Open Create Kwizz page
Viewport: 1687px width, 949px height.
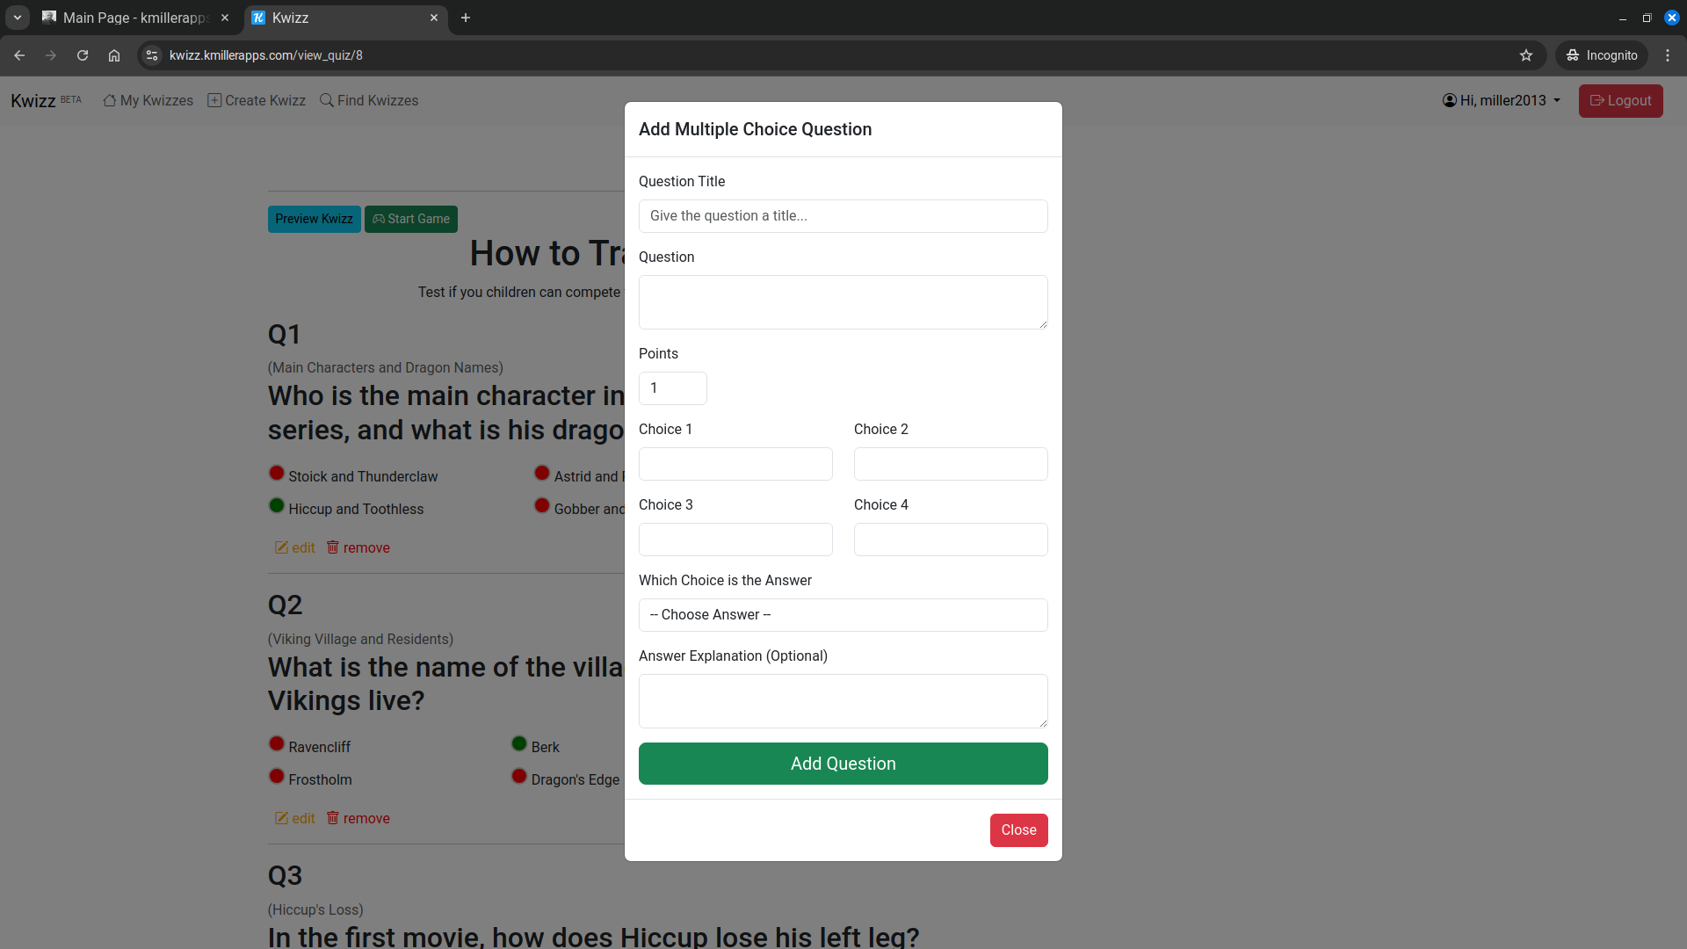pyautogui.click(x=257, y=101)
